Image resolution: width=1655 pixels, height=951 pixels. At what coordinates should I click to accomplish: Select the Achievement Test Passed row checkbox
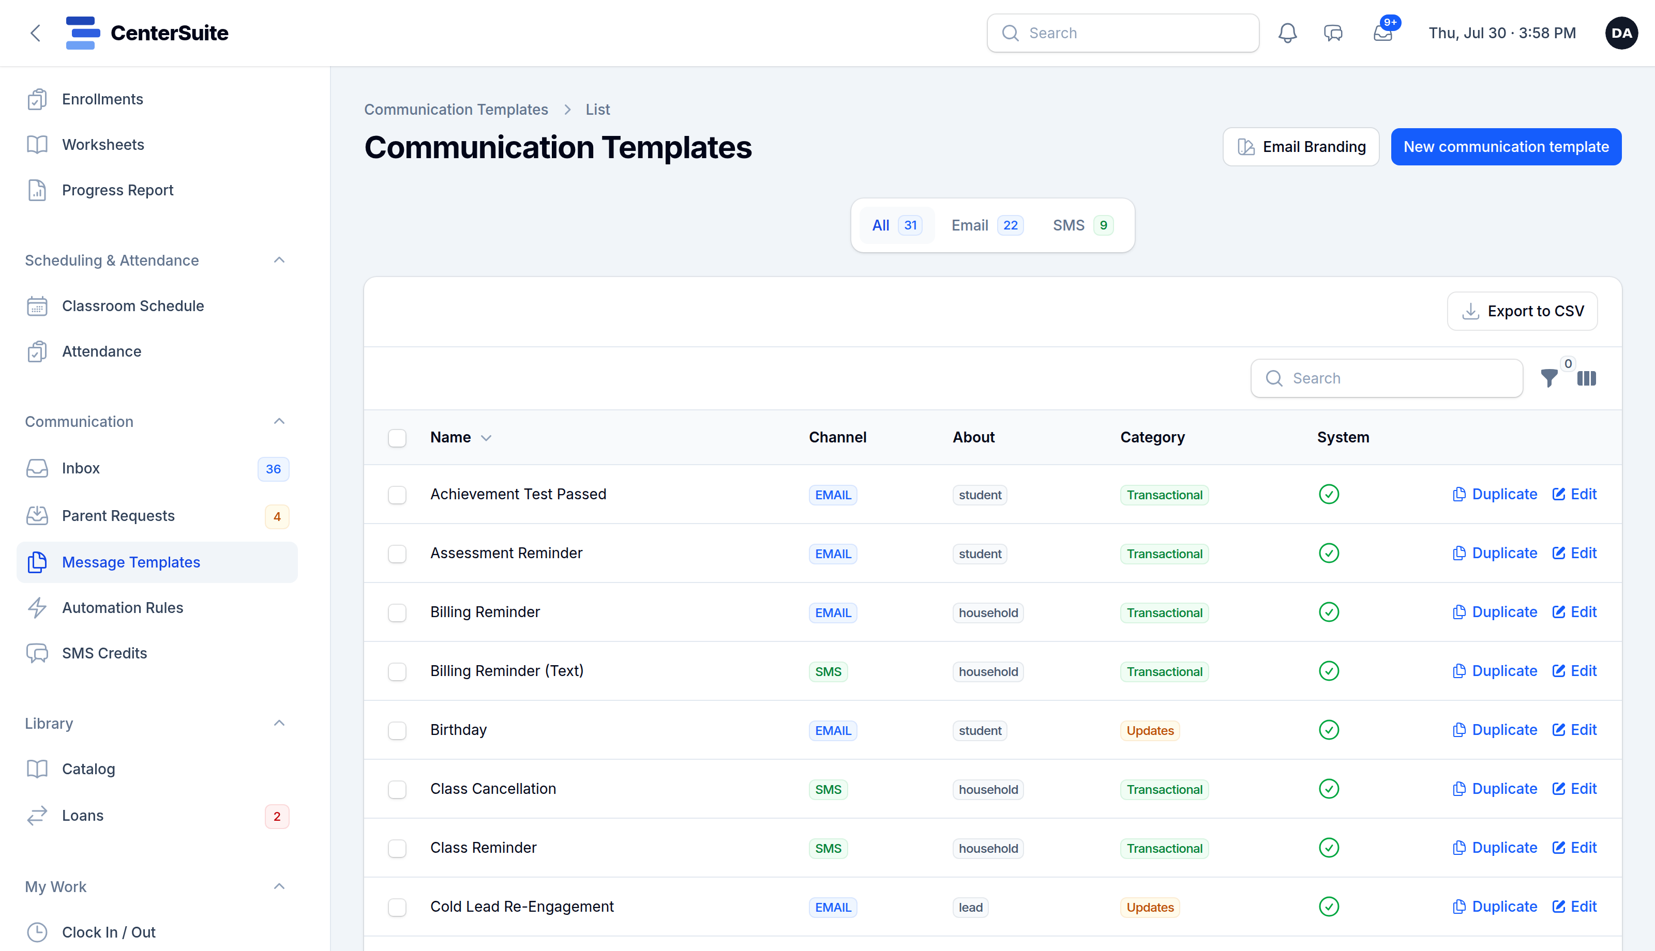point(397,495)
